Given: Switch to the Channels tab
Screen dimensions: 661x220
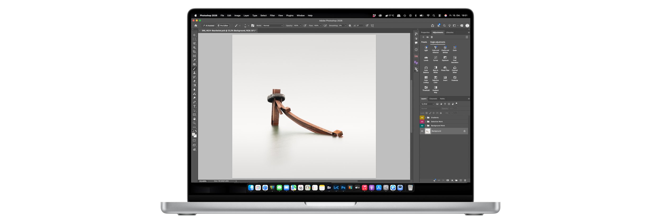Looking at the screenshot, I should pyautogui.click(x=433, y=99).
